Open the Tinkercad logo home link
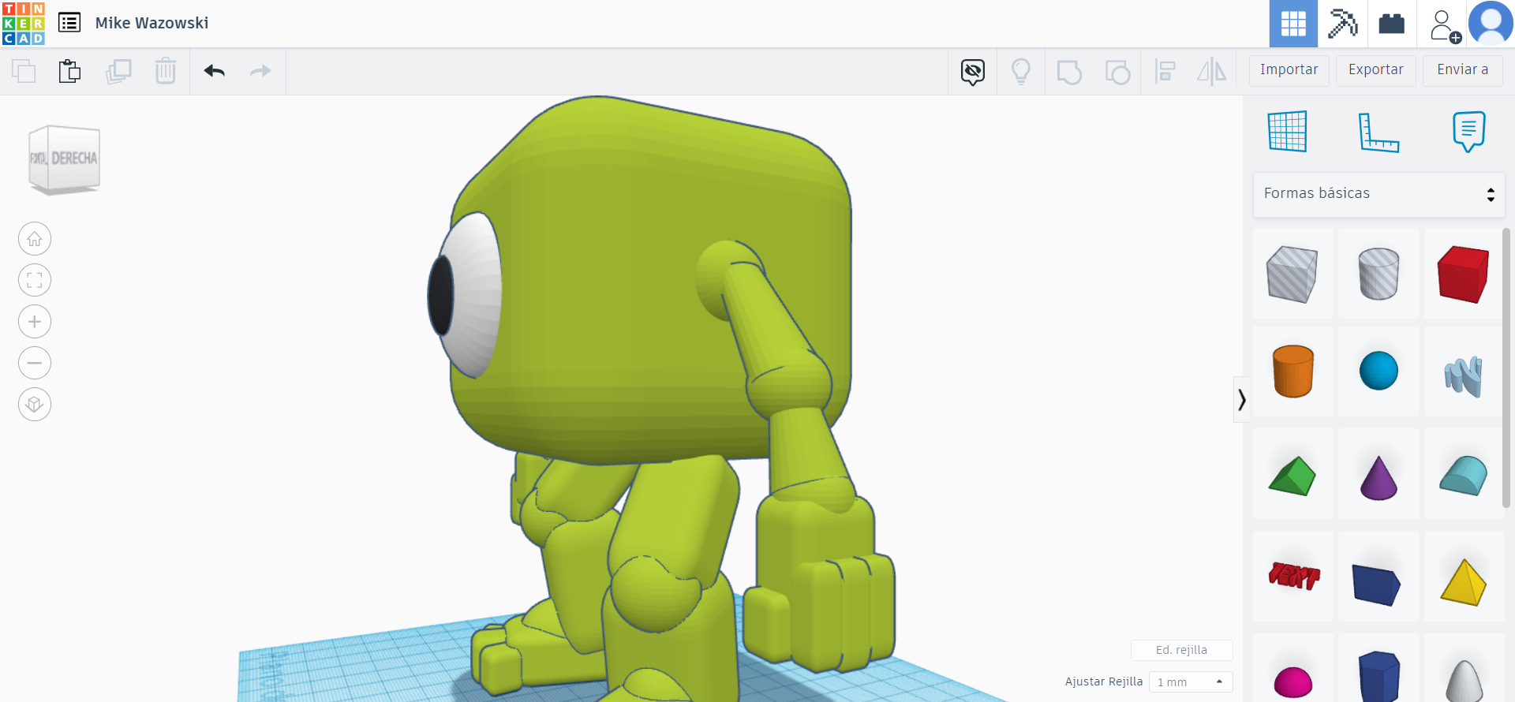The image size is (1515, 702). [x=23, y=23]
